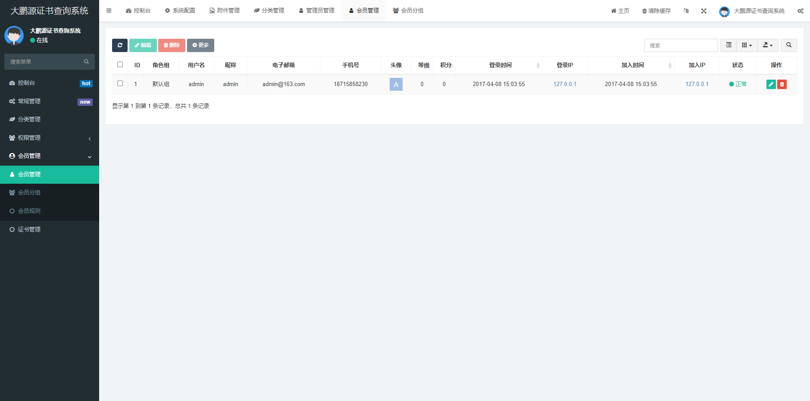Select the header select-all checkbox
Viewport: 810px width, 401px height.
(120, 64)
